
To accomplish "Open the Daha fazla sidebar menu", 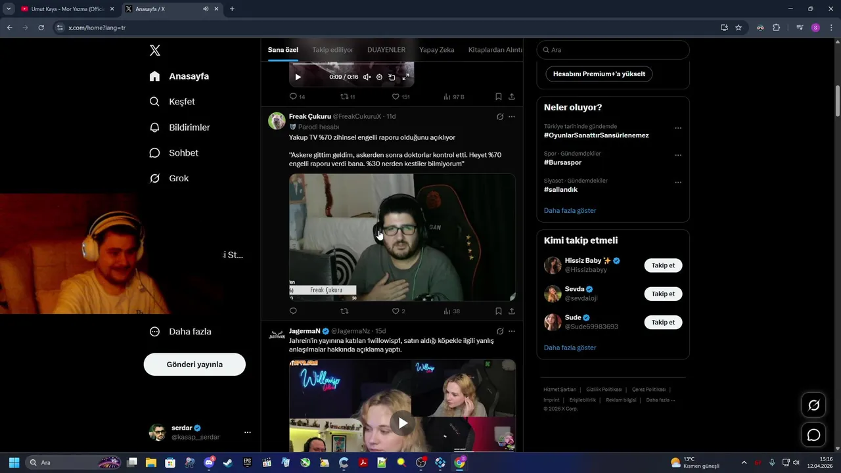I will coord(181,332).
